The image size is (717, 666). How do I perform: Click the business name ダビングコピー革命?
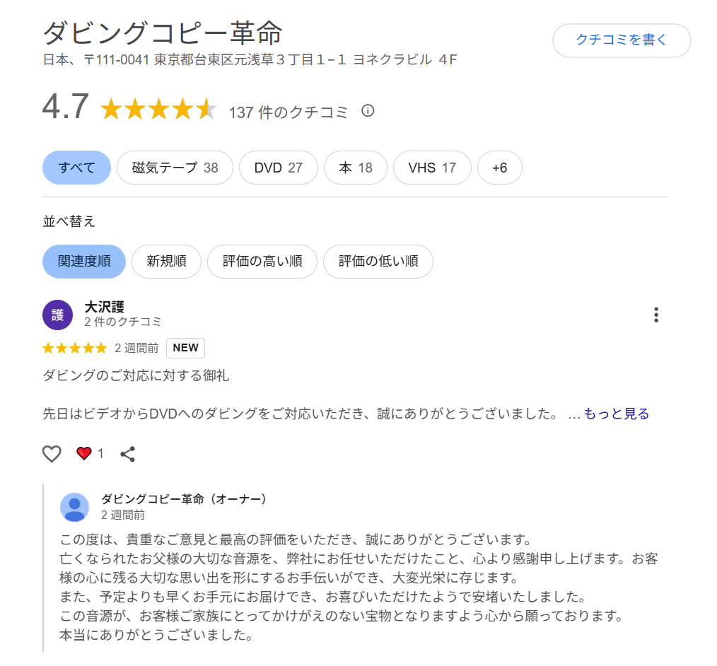[163, 33]
